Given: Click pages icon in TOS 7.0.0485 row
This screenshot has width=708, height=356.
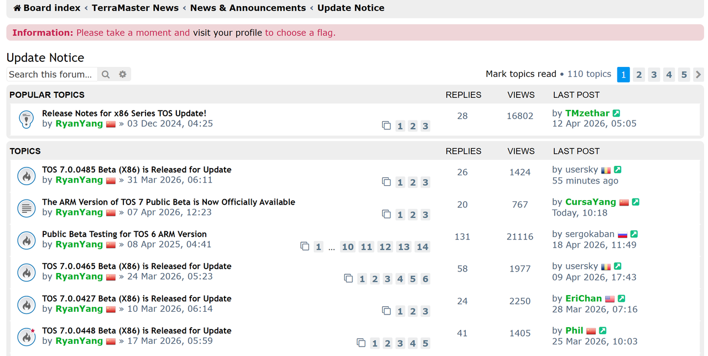Looking at the screenshot, I should (387, 182).
